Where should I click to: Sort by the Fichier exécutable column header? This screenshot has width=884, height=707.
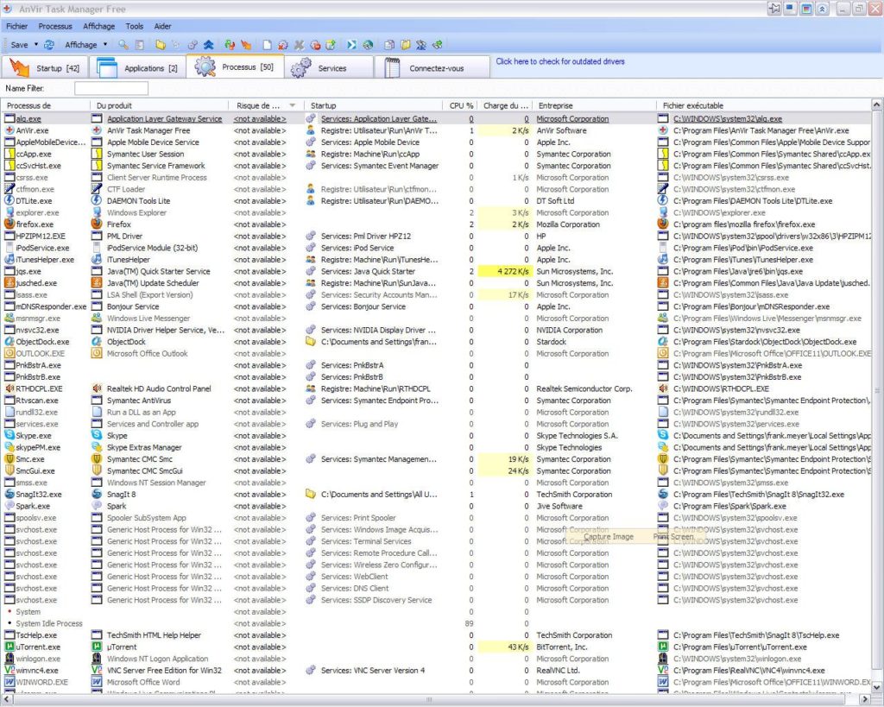pyautogui.click(x=764, y=105)
